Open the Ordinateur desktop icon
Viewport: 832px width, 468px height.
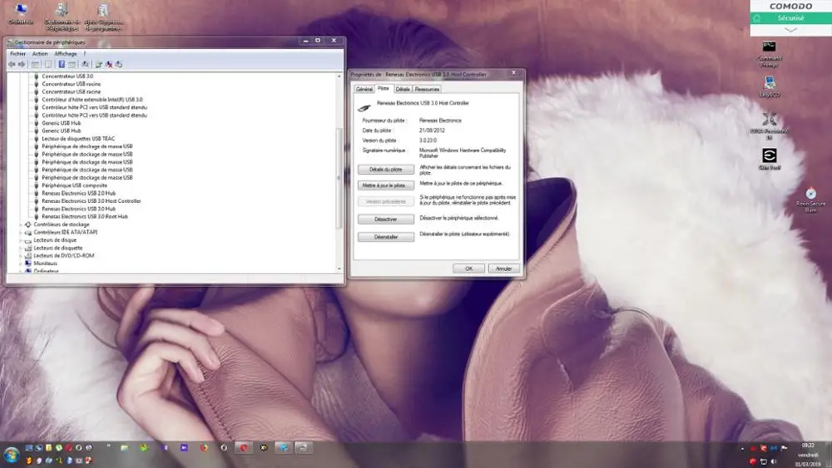pos(22,14)
